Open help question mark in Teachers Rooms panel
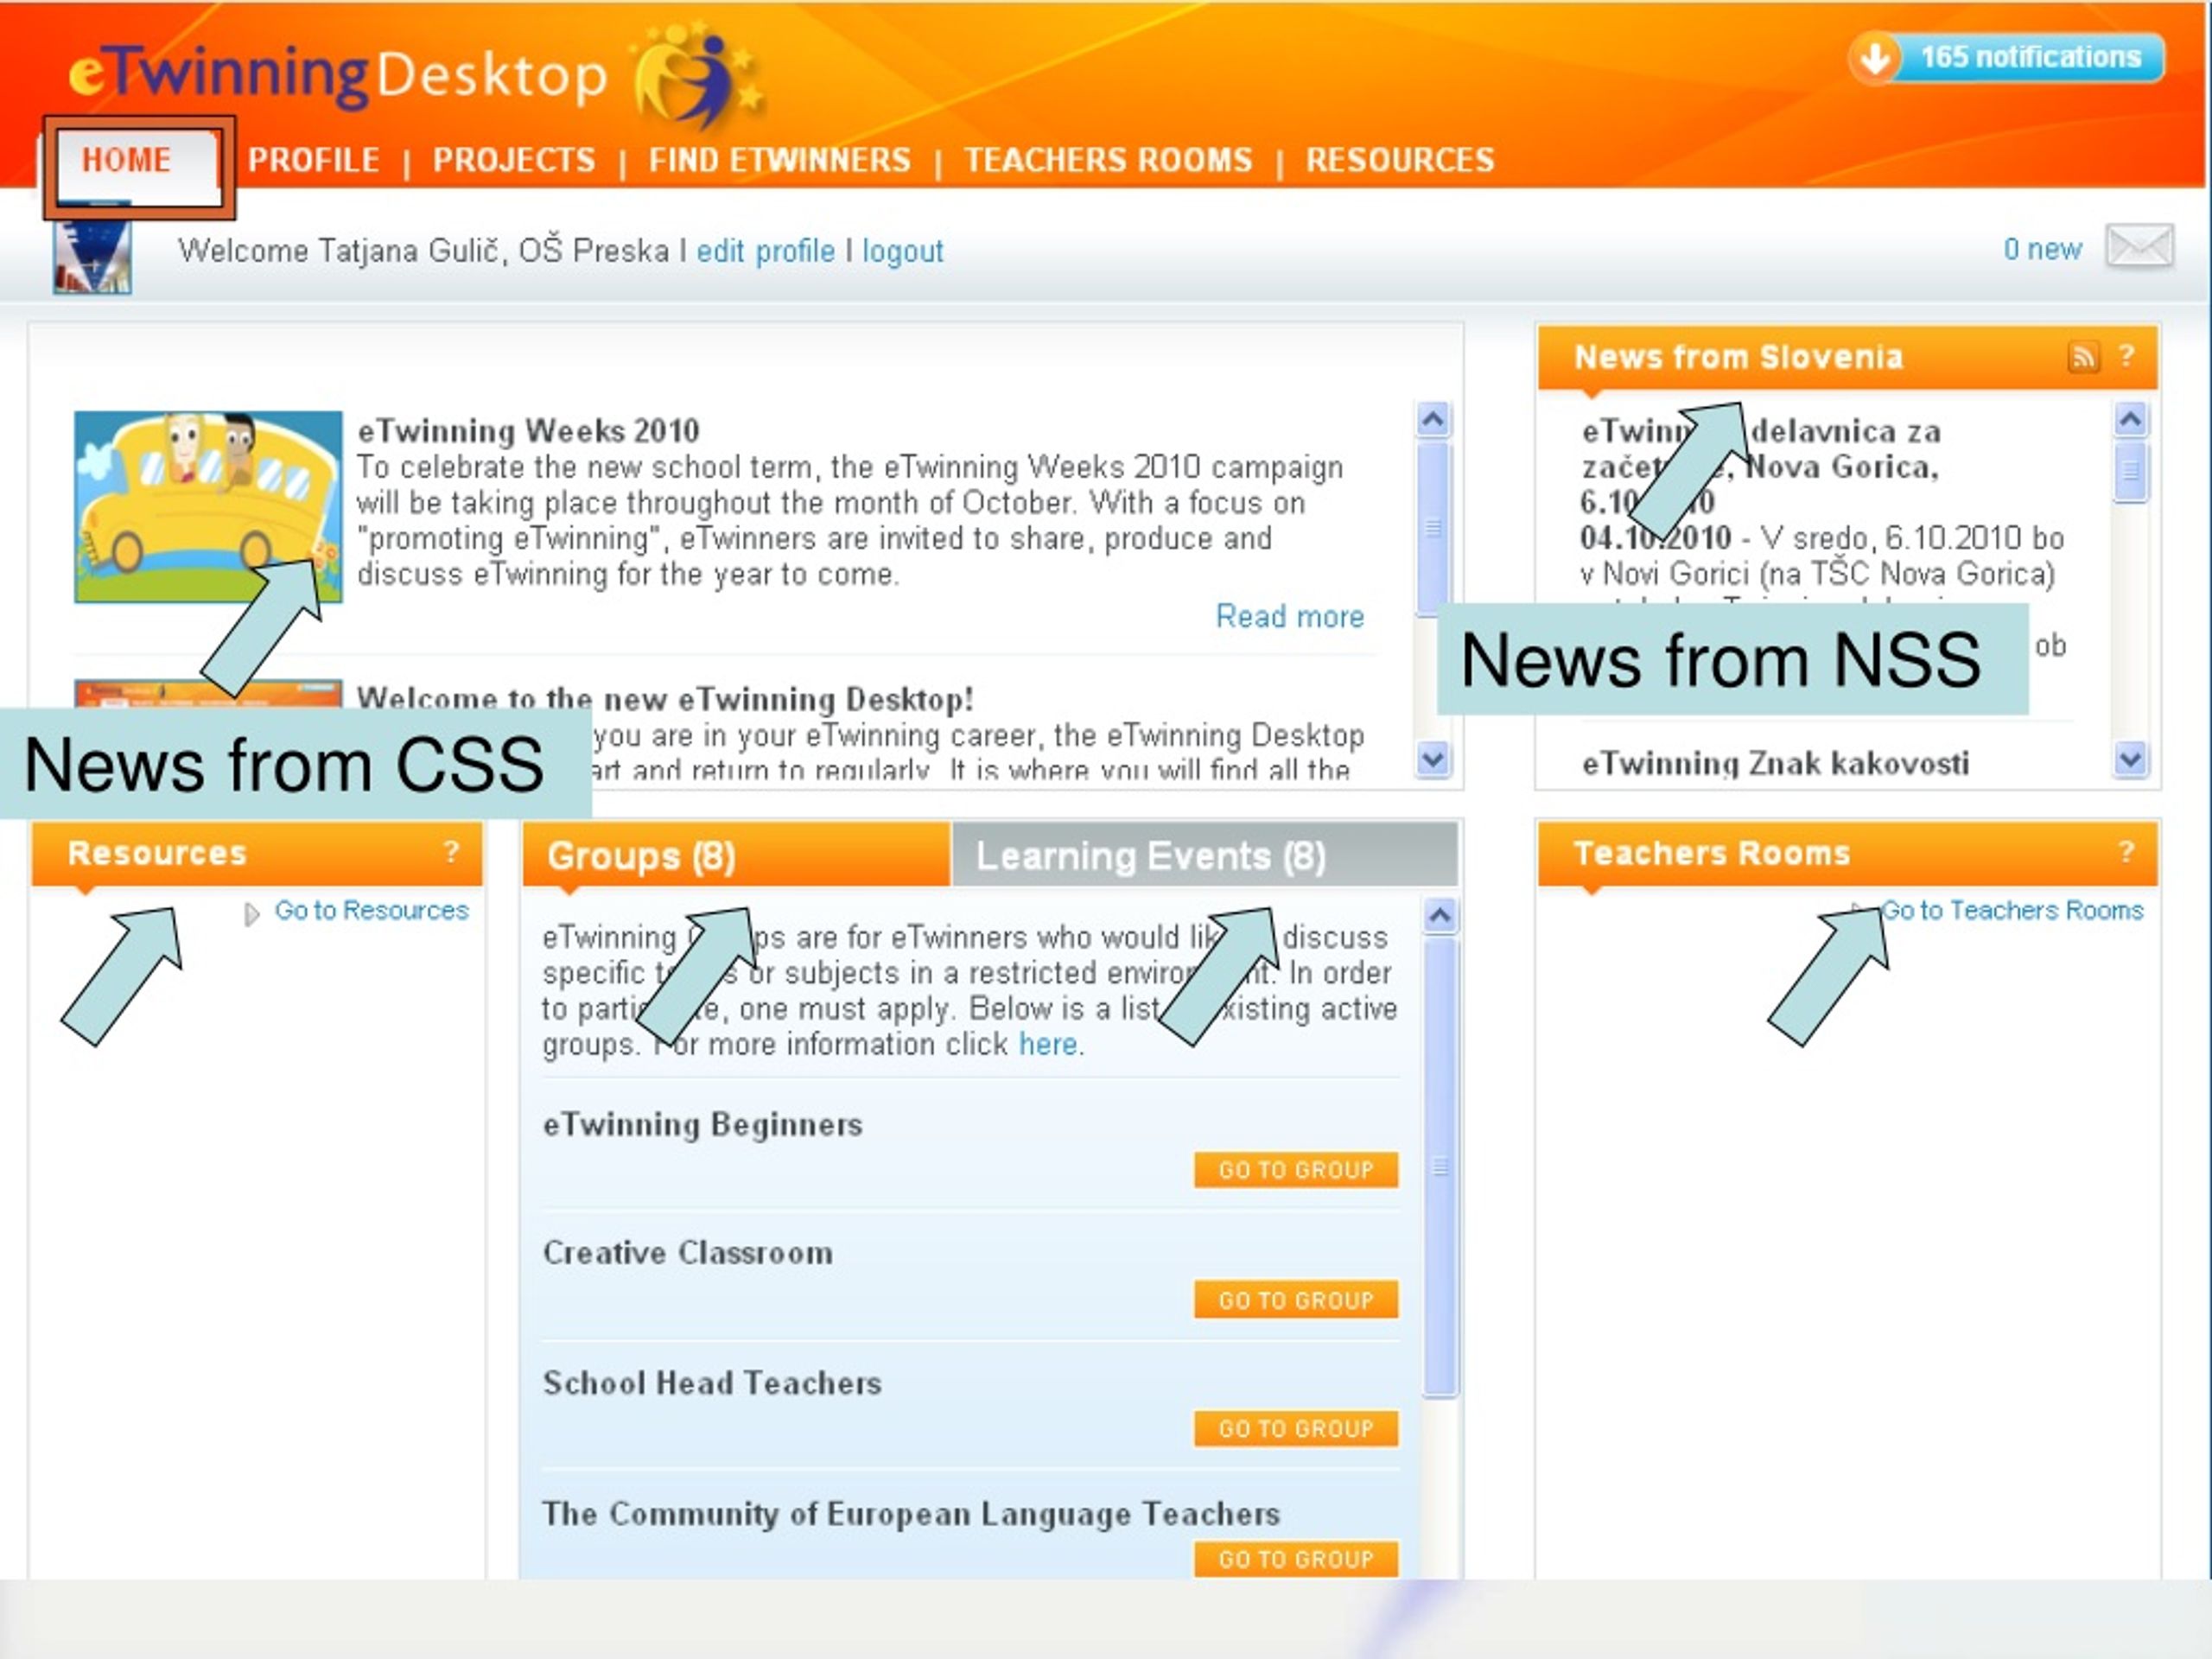The image size is (2212, 1659). point(2126,851)
